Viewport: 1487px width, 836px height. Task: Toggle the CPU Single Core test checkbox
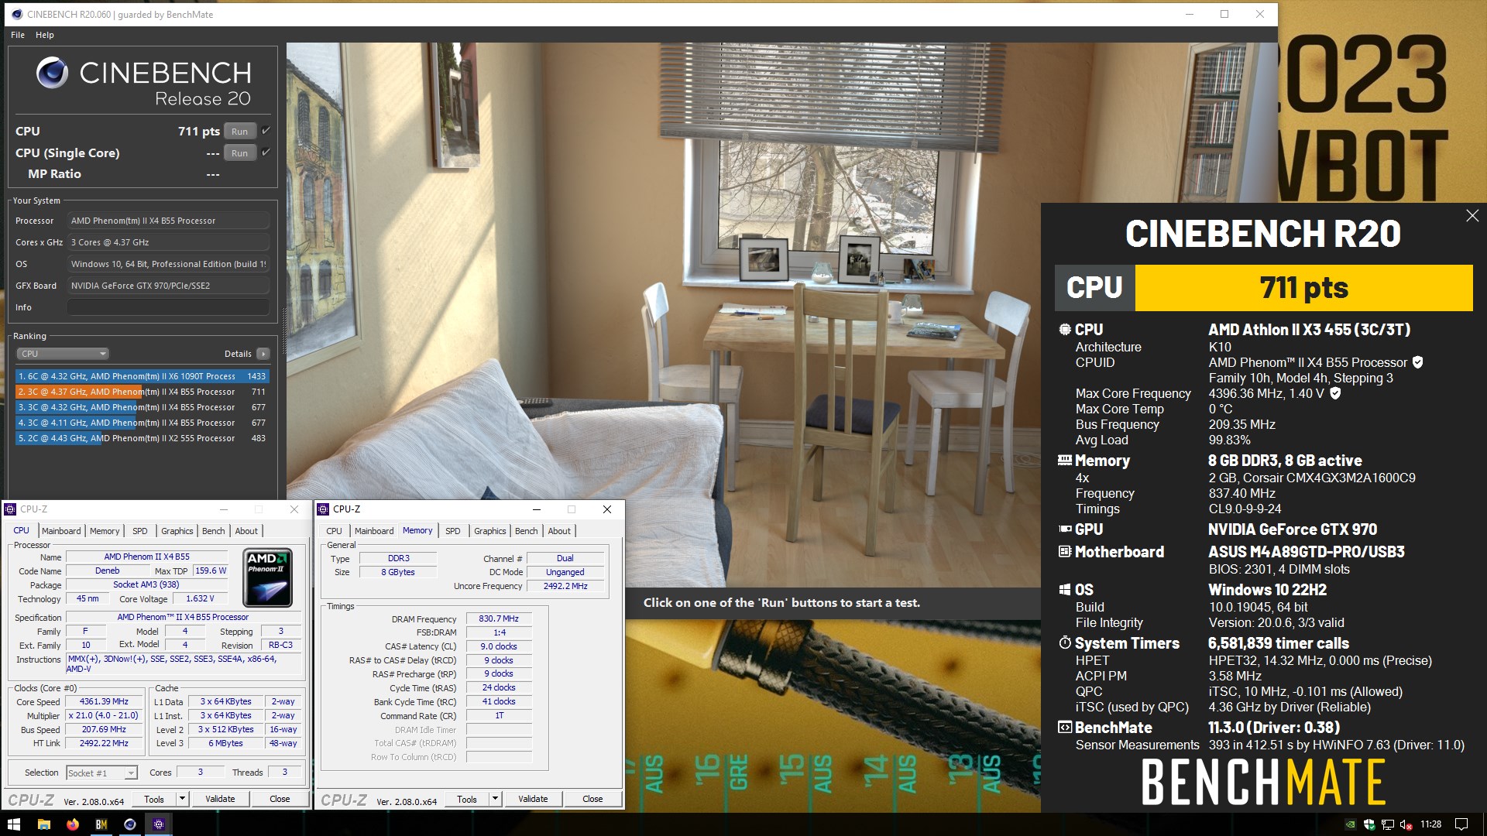click(266, 152)
